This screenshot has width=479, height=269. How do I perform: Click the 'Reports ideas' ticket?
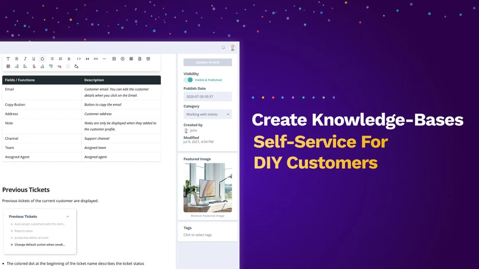click(x=24, y=231)
